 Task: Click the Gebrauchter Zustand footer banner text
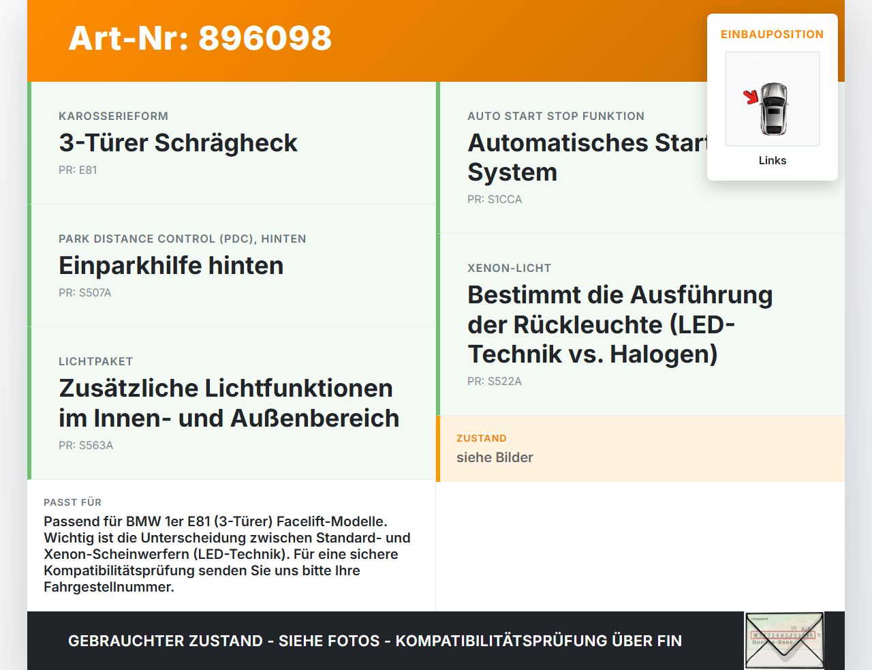tap(375, 641)
